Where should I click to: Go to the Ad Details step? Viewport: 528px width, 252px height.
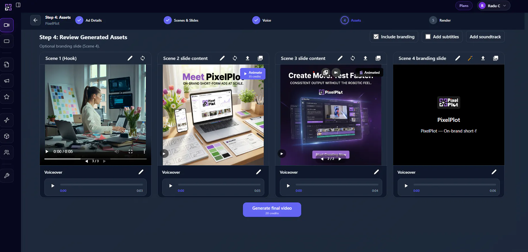pos(89,20)
